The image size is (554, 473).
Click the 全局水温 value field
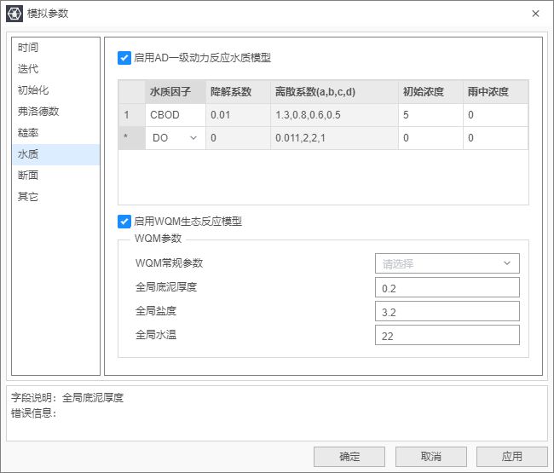tap(447, 336)
